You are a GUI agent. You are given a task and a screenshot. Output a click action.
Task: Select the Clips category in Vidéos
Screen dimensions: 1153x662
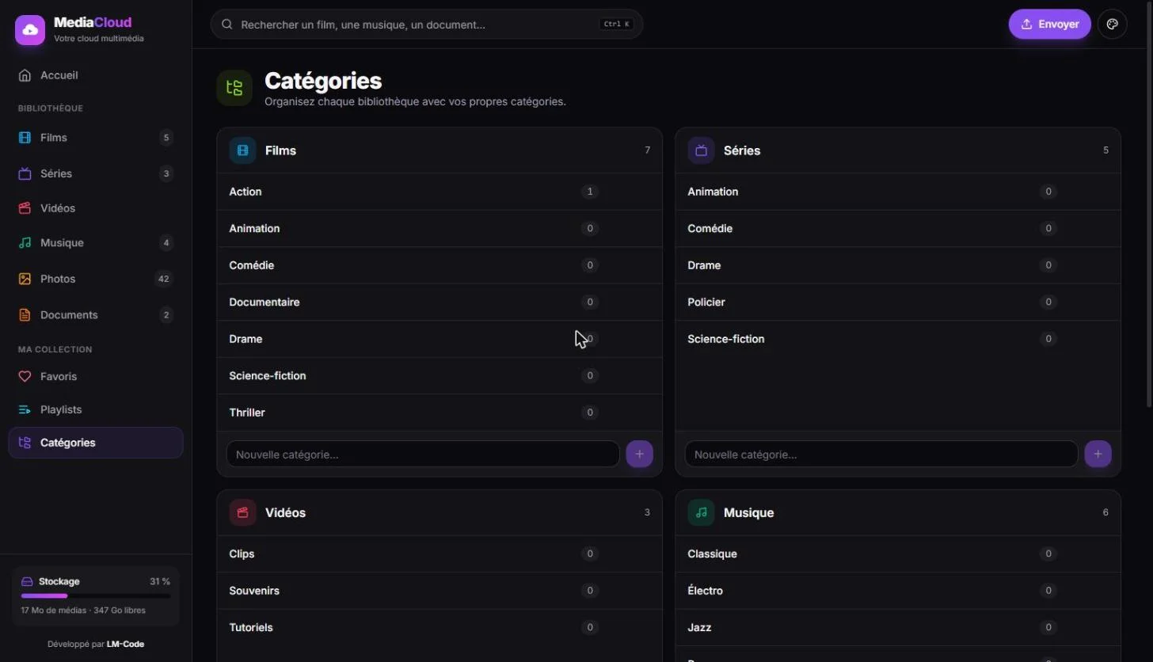(440, 554)
